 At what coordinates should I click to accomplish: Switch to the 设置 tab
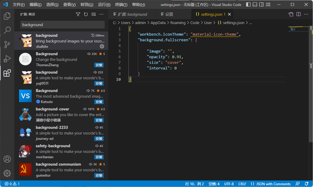coord(173,14)
